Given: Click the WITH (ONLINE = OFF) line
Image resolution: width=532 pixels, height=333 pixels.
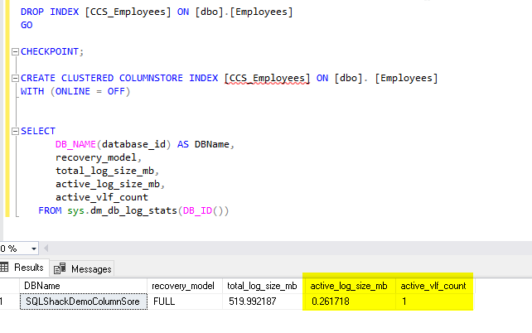Looking at the screenshot, I should tap(75, 92).
